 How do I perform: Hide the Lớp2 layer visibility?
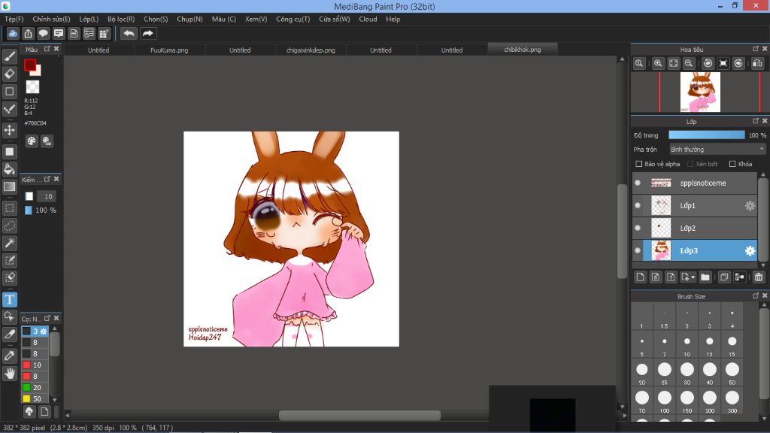[638, 228]
